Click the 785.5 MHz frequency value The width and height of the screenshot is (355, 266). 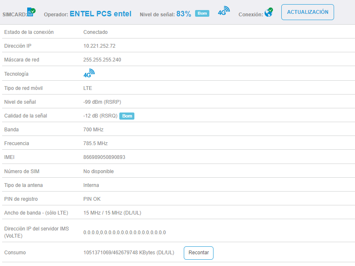click(x=95, y=143)
